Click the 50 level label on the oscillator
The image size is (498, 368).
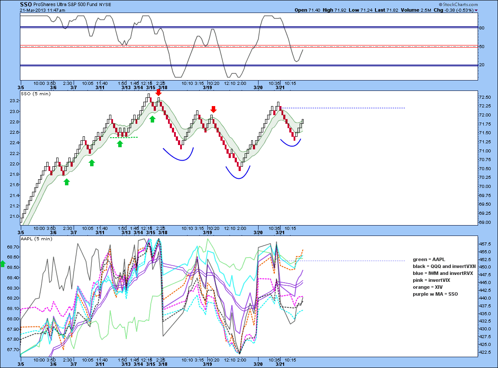(482, 46)
